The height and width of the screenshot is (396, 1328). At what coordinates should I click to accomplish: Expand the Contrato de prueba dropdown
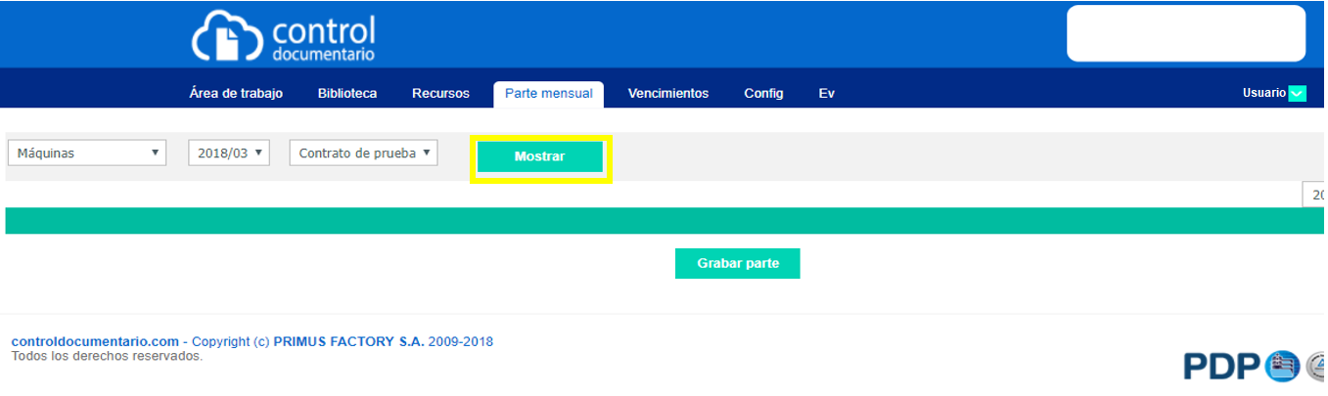(363, 154)
